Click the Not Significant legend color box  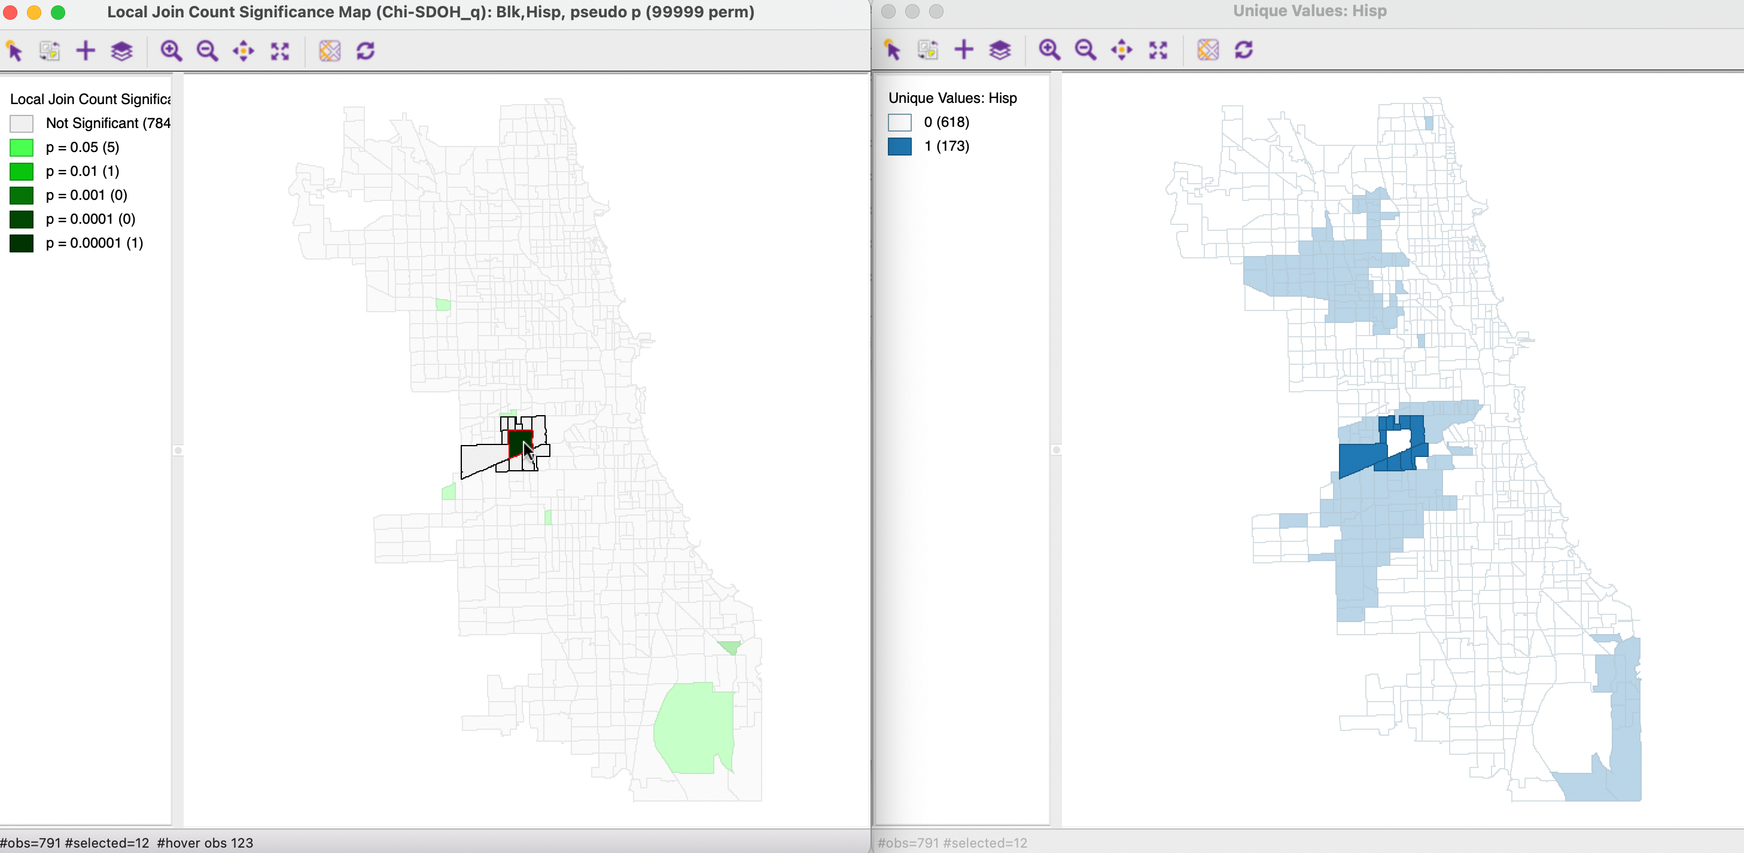[22, 123]
